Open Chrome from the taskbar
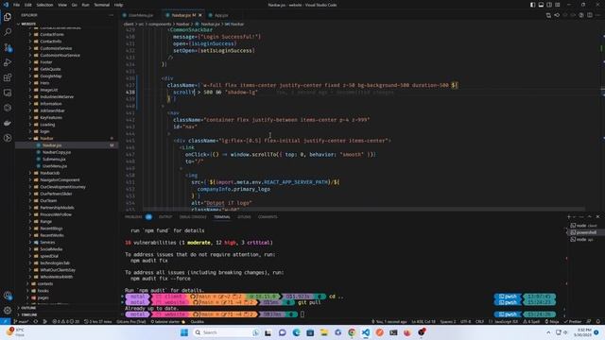Viewport: 605px width, 340px height. [352, 332]
